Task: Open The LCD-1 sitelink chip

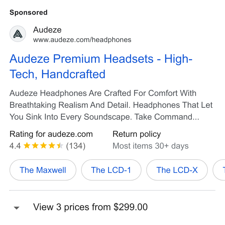Action: coord(111,170)
